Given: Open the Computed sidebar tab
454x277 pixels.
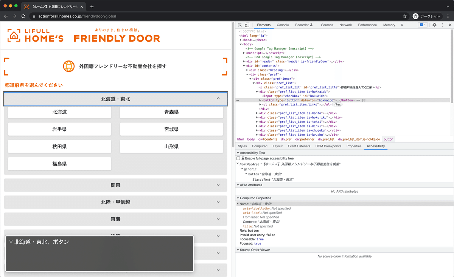Looking at the screenshot, I should coord(260,146).
